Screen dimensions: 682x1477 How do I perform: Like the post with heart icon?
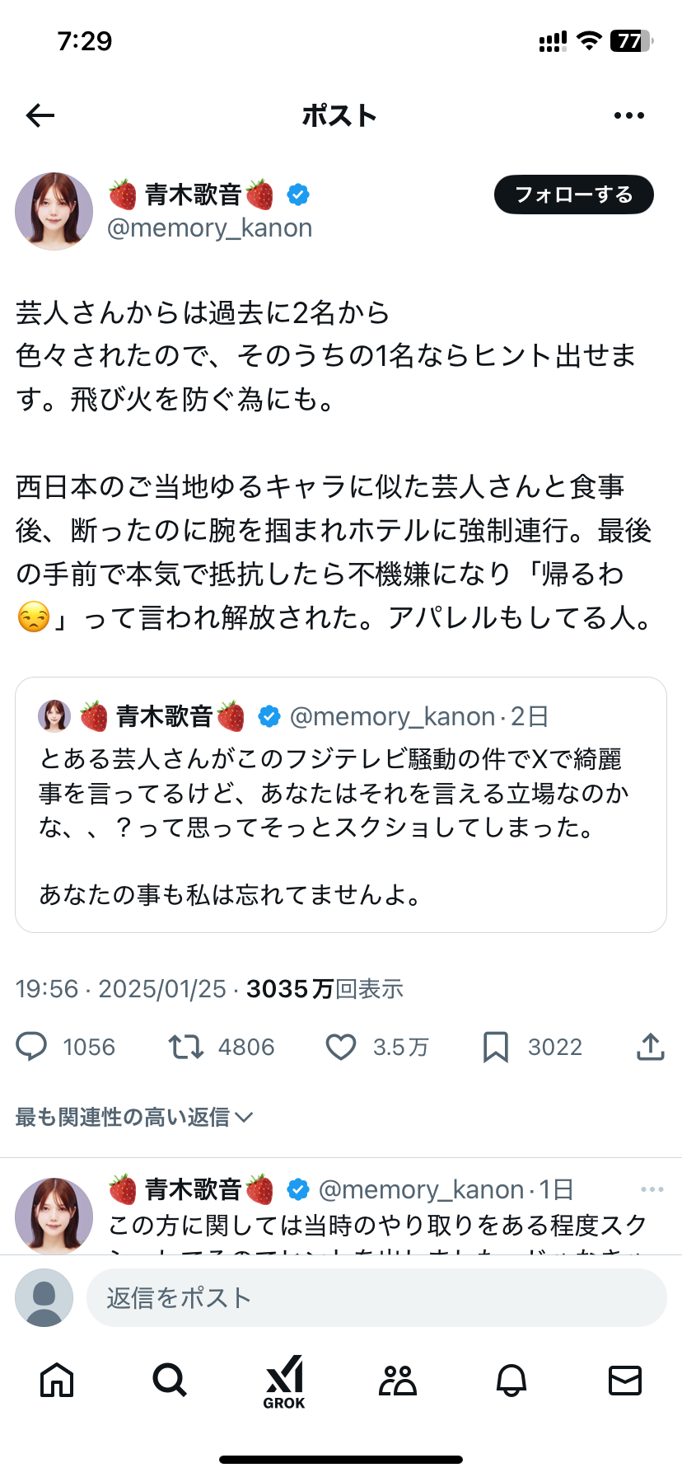[341, 1047]
